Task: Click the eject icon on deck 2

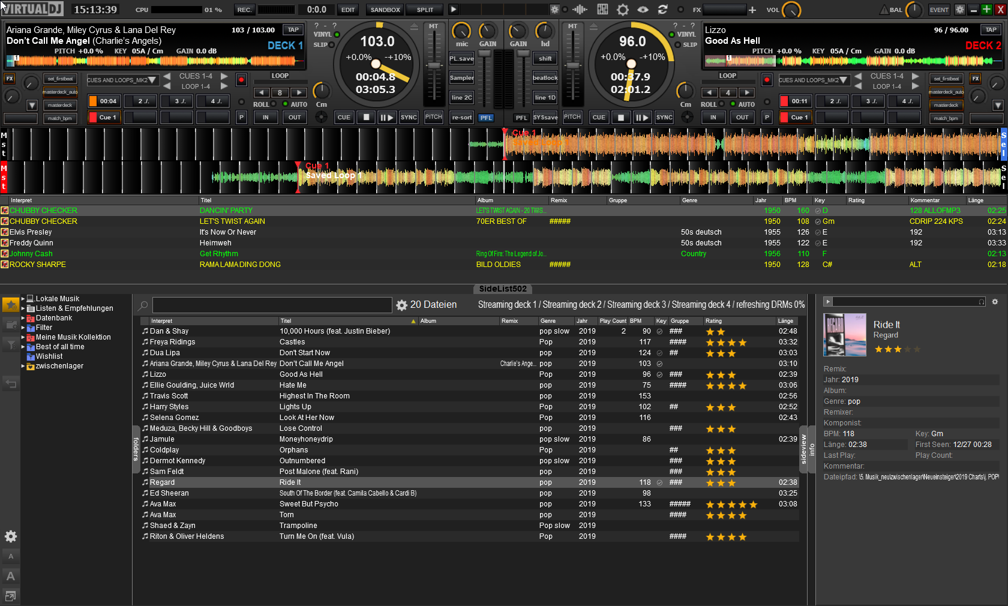Action: [x=593, y=27]
